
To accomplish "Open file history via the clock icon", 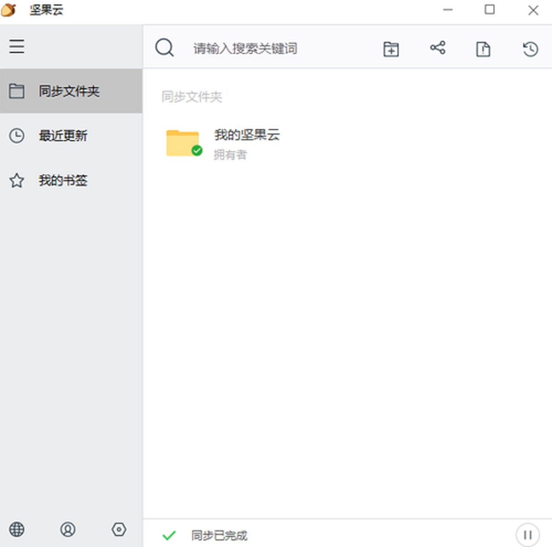I will 530,48.
